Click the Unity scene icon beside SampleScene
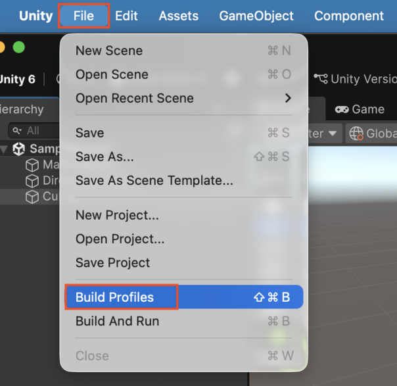 point(18,149)
